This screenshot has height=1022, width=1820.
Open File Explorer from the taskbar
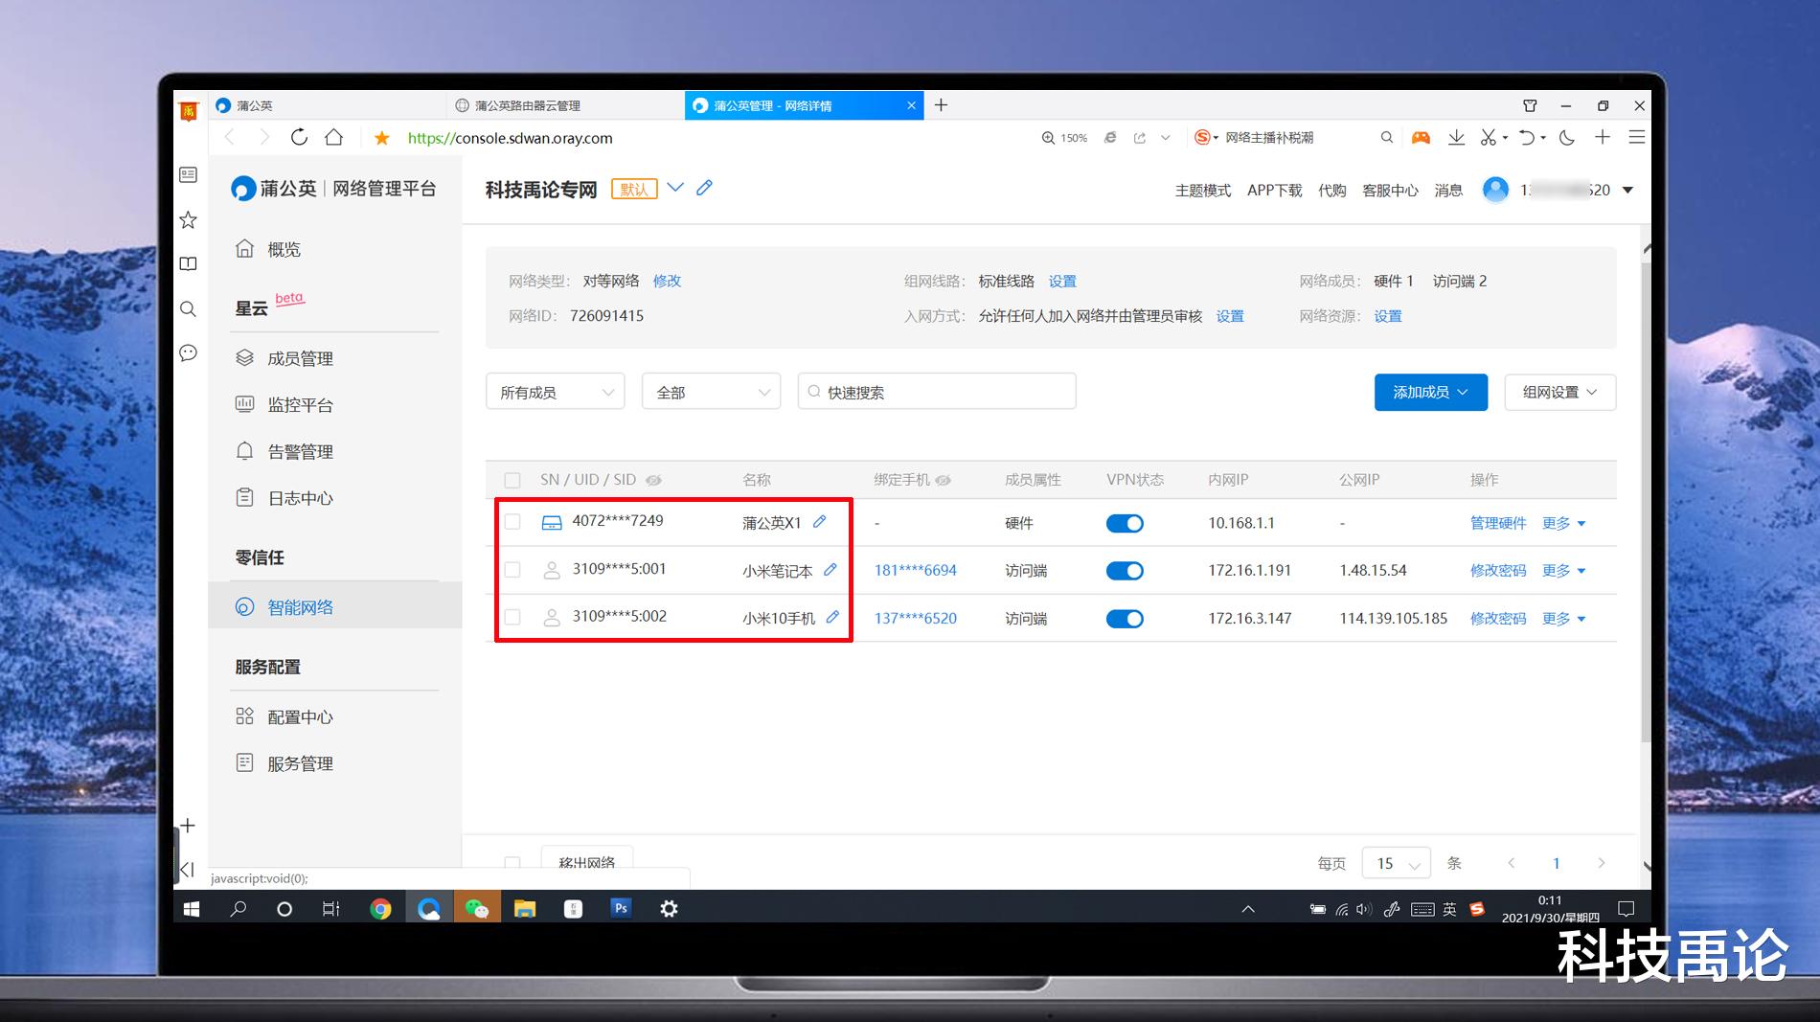click(524, 909)
